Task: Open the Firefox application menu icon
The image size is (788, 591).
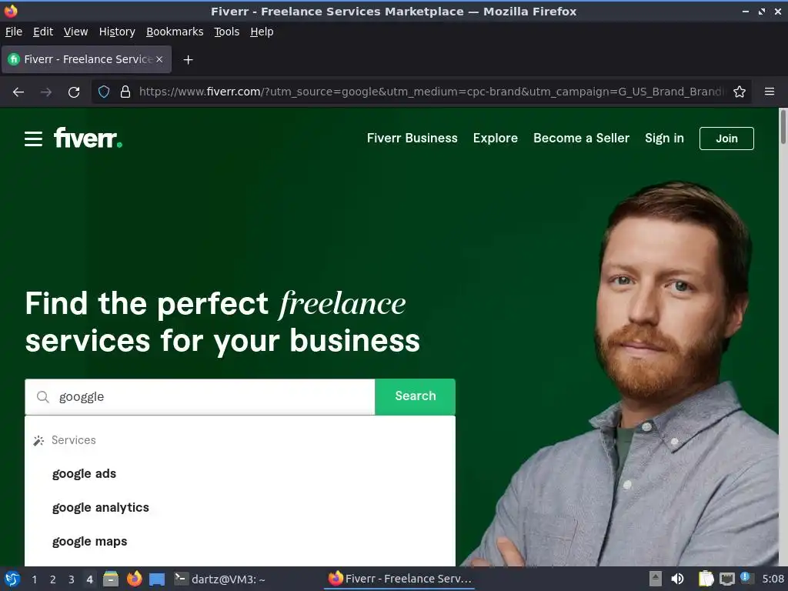Action: point(770,92)
